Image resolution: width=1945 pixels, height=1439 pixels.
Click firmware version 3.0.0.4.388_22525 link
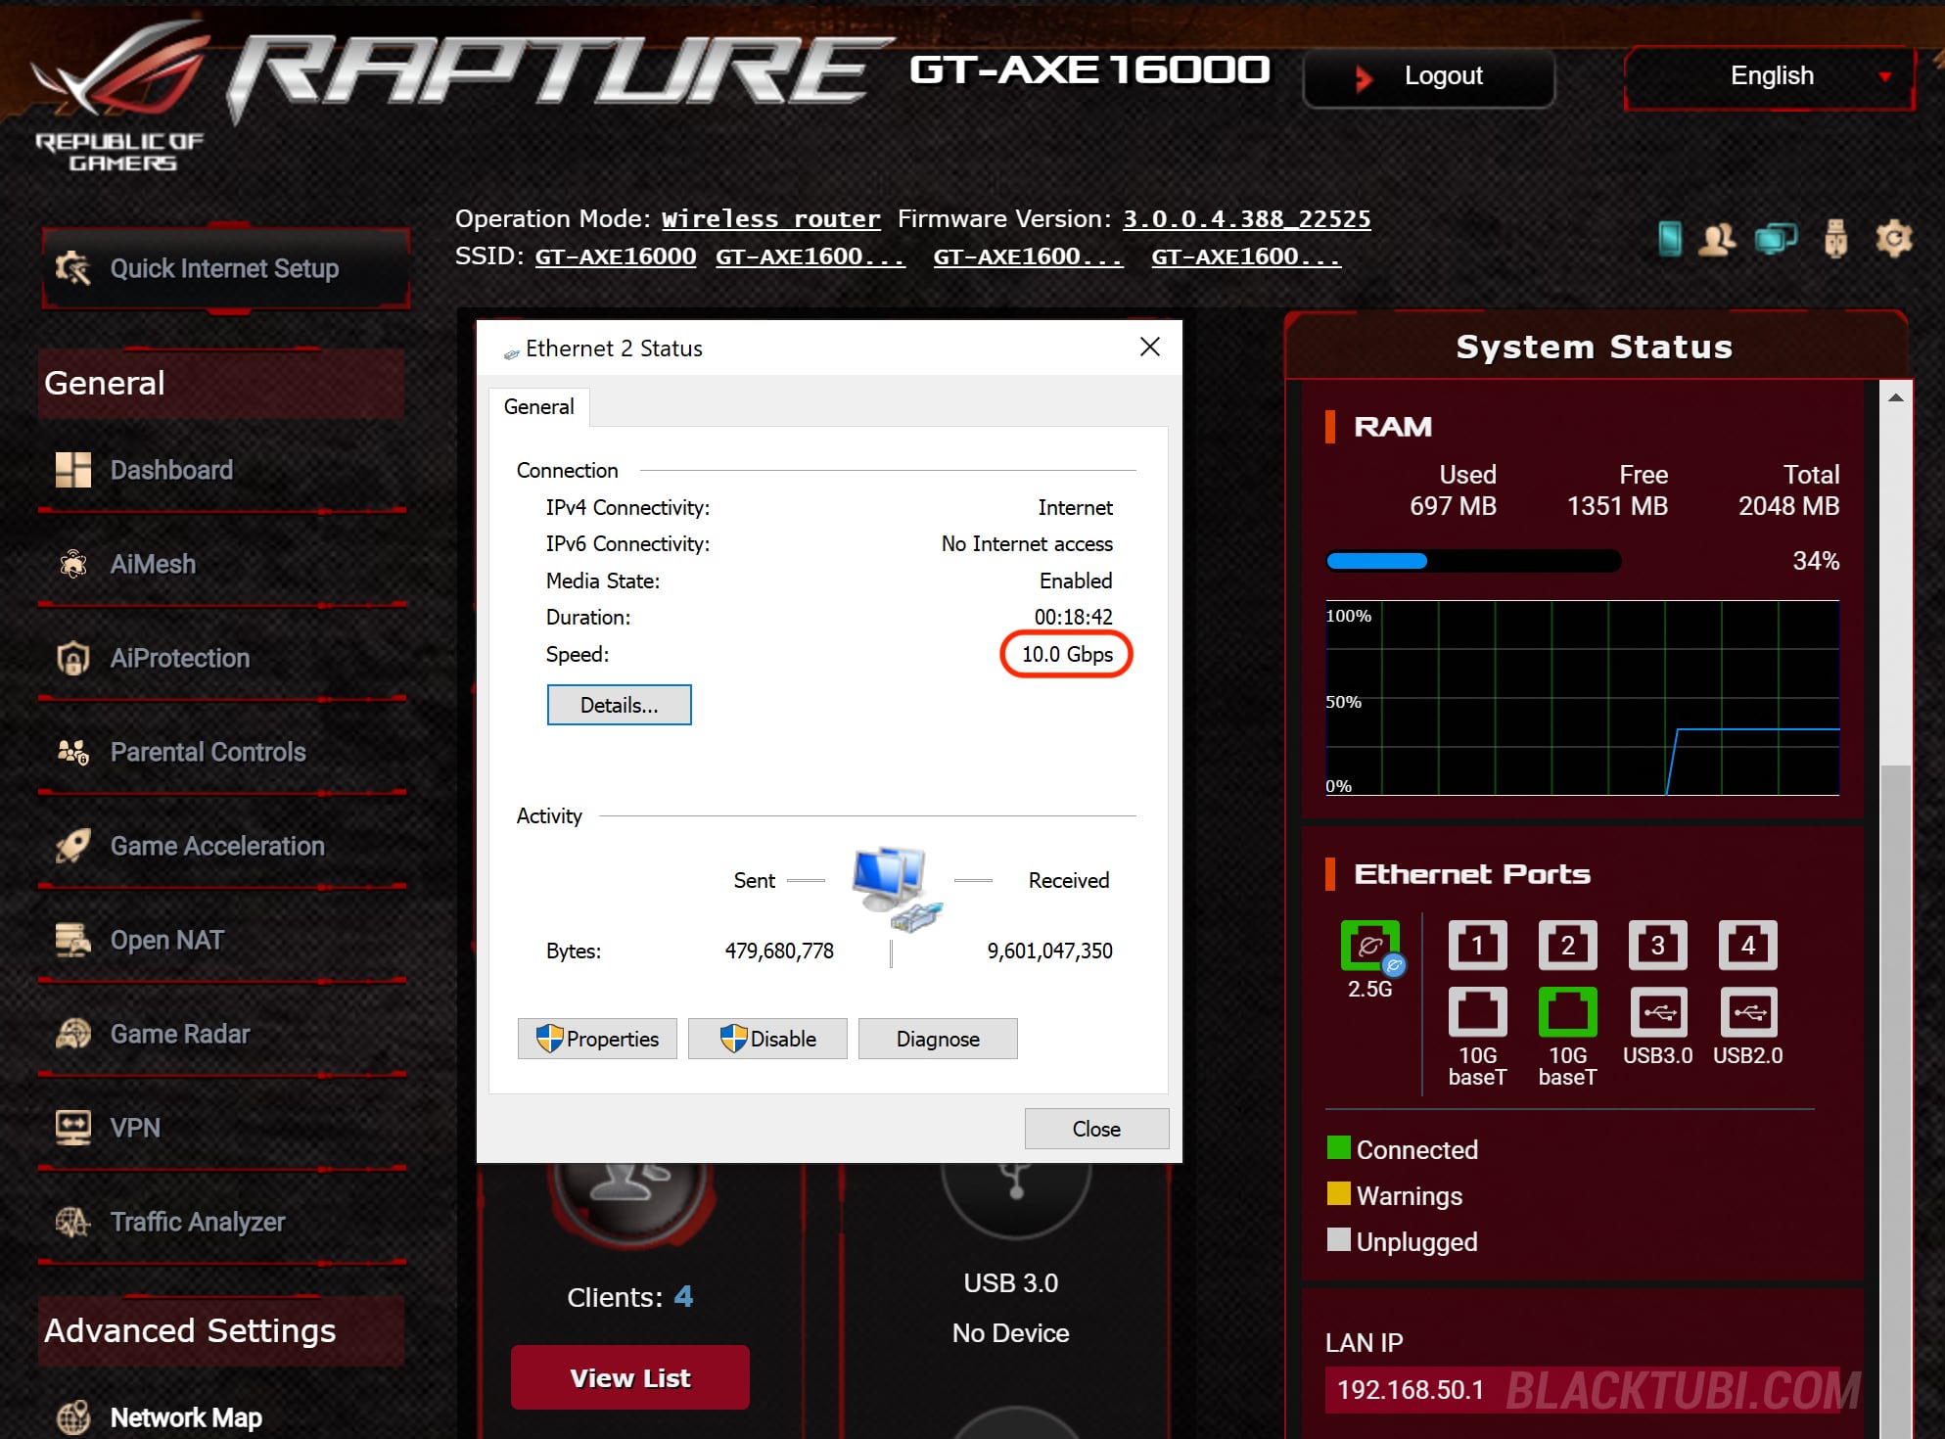1246,219
